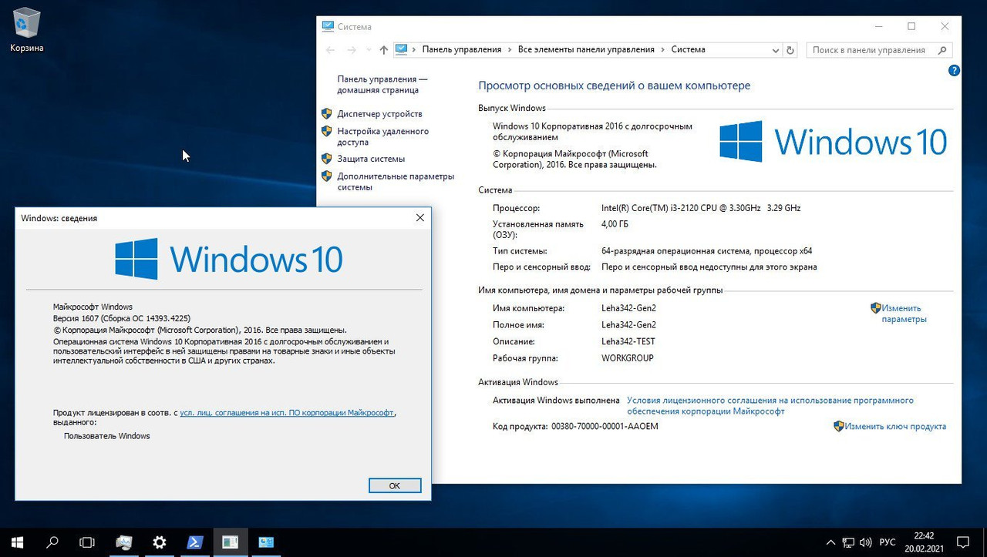Click WORKGROUP workgroup value
The width and height of the screenshot is (987, 557).
point(628,358)
